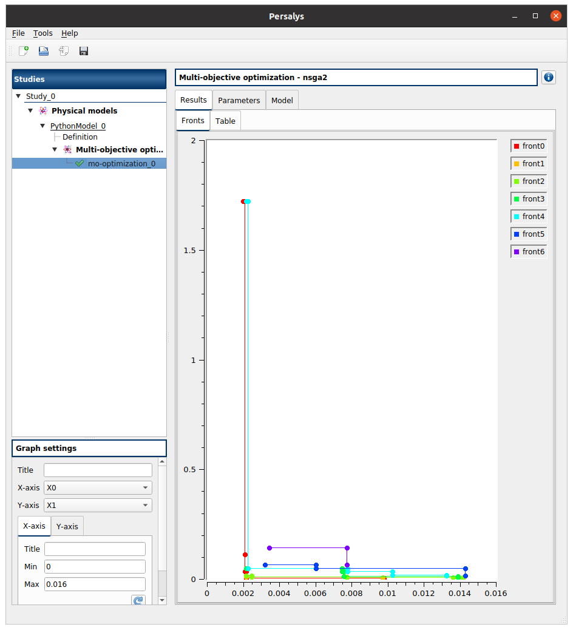Toggle front6 purple legend entry

click(529, 252)
